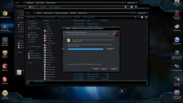Open Incluir en biblioteca dropdown
The width and height of the screenshot is (183, 103).
click(x=47, y=17)
